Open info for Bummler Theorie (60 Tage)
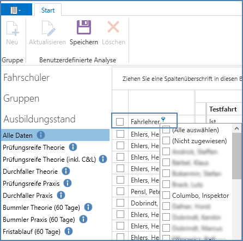The width and height of the screenshot is (243, 241). tap(88, 207)
